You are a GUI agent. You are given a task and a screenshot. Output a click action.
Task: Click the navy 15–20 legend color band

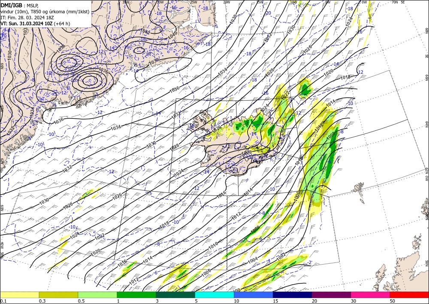pos(292,295)
